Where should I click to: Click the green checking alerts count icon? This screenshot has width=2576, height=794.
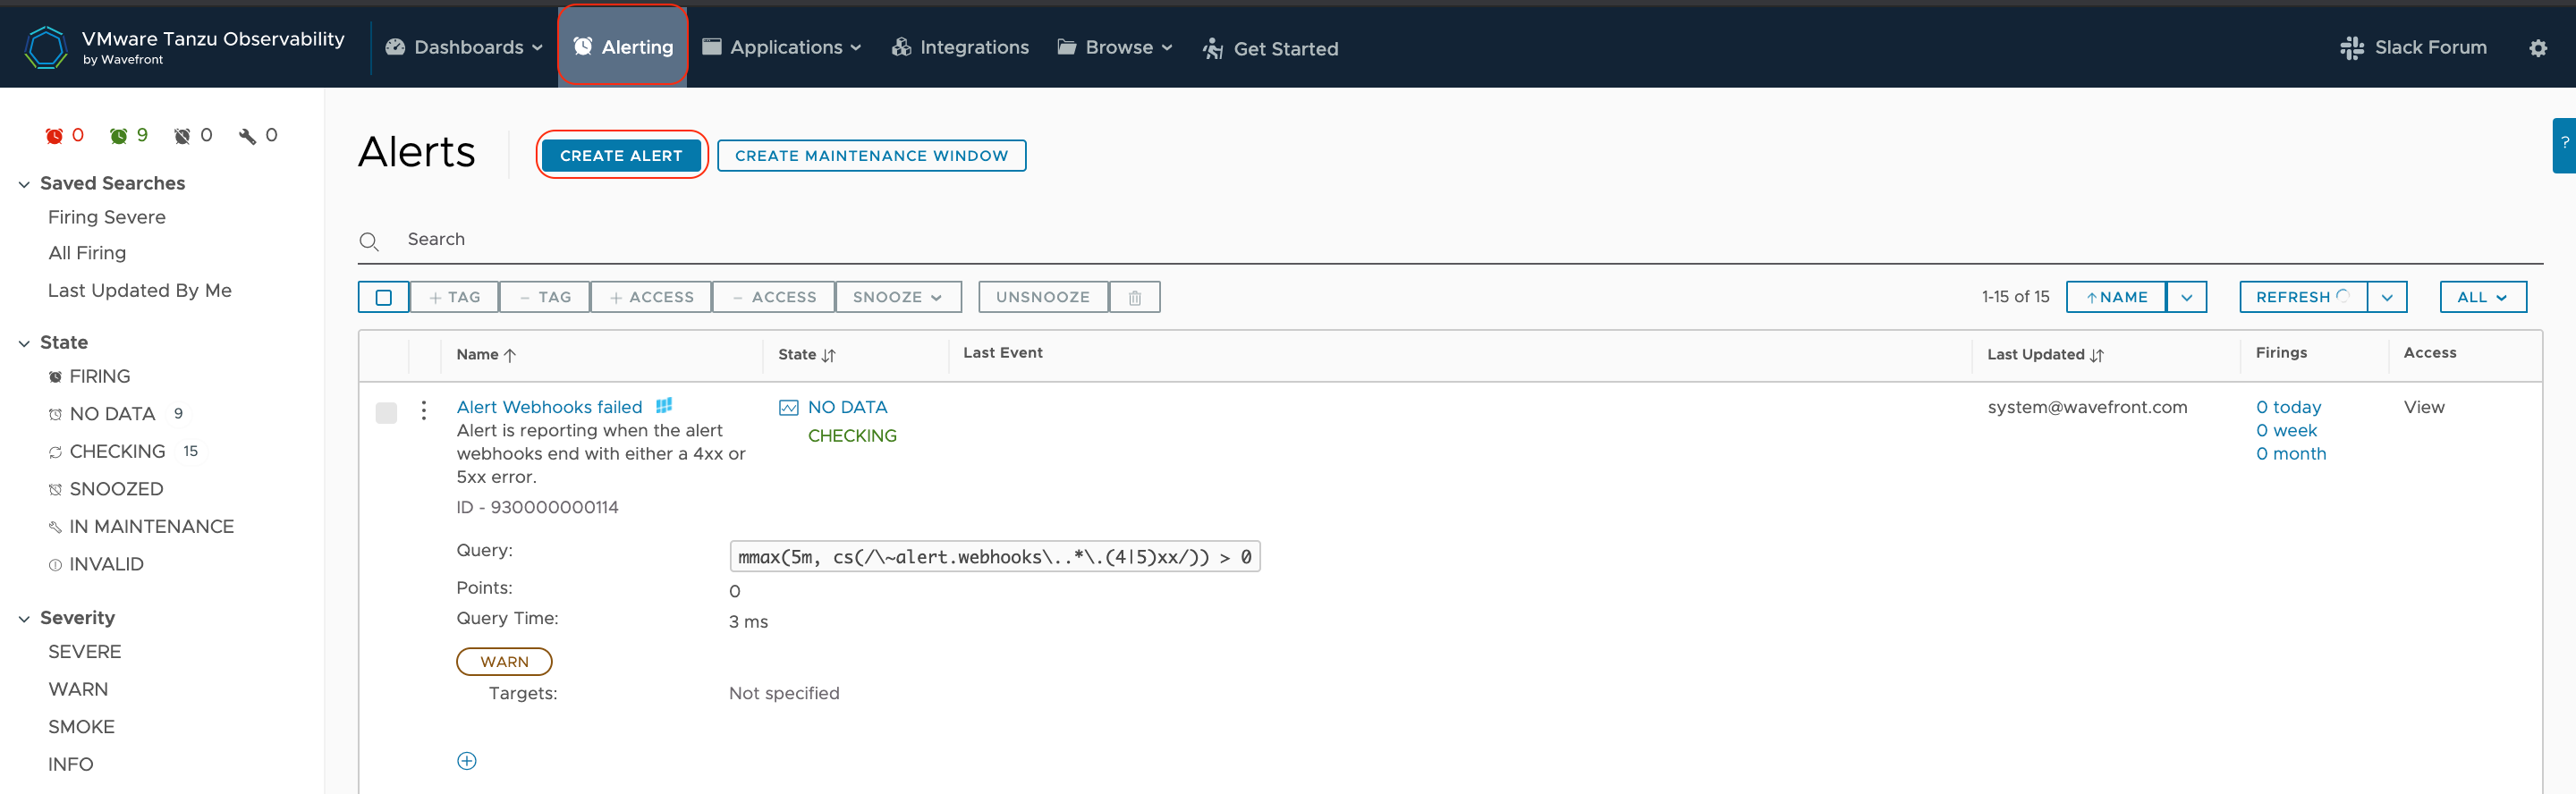118,135
